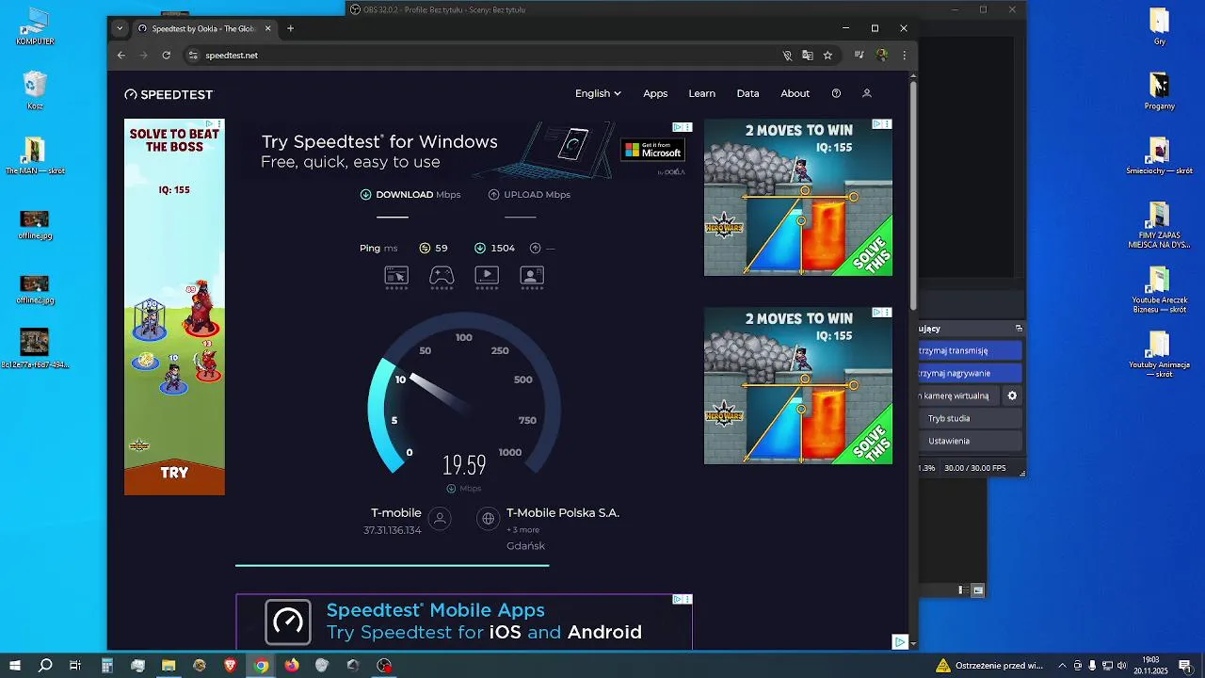
Task: Click the IP address 37.31.136.134
Action: point(393,530)
